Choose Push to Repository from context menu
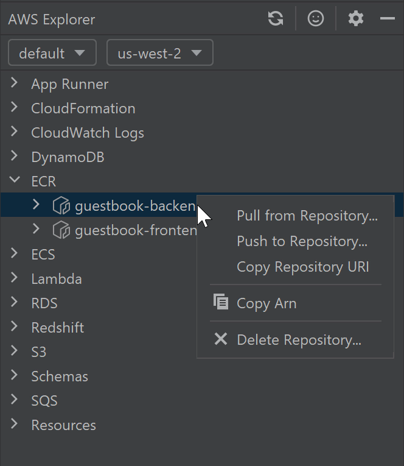The width and height of the screenshot is (404, 466). (x=302, y=241)
